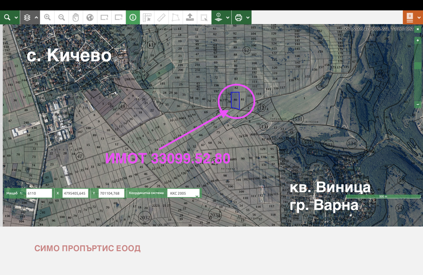Click the zoom slider handle
This screenshot has height=275, width=423.
click(418, 66)
